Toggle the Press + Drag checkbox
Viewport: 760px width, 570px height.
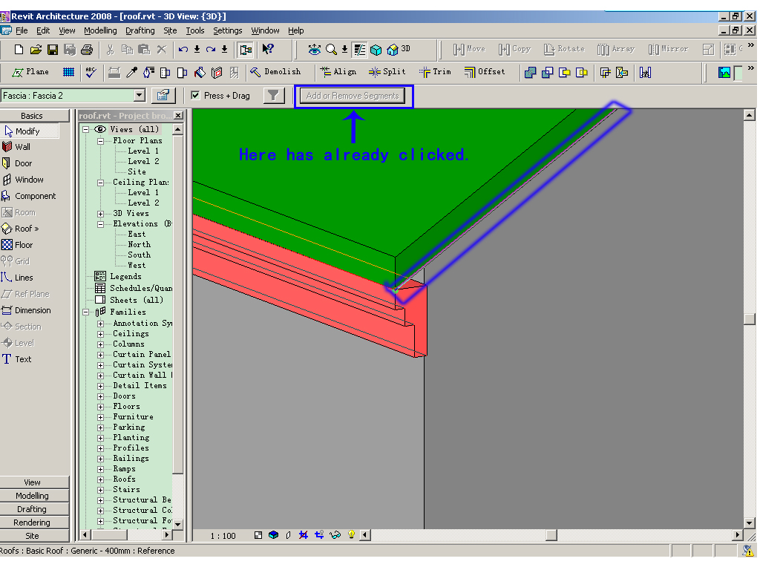click(x=195, y=95)
